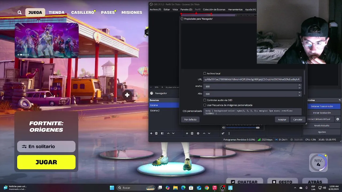The width and height of the screenshot is (342, 192).
Task: Reset properties with Por defecto
Action: (190, 119)
